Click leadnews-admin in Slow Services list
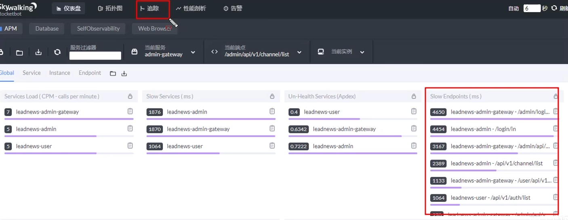568x220 pixels. pos(187,112)
